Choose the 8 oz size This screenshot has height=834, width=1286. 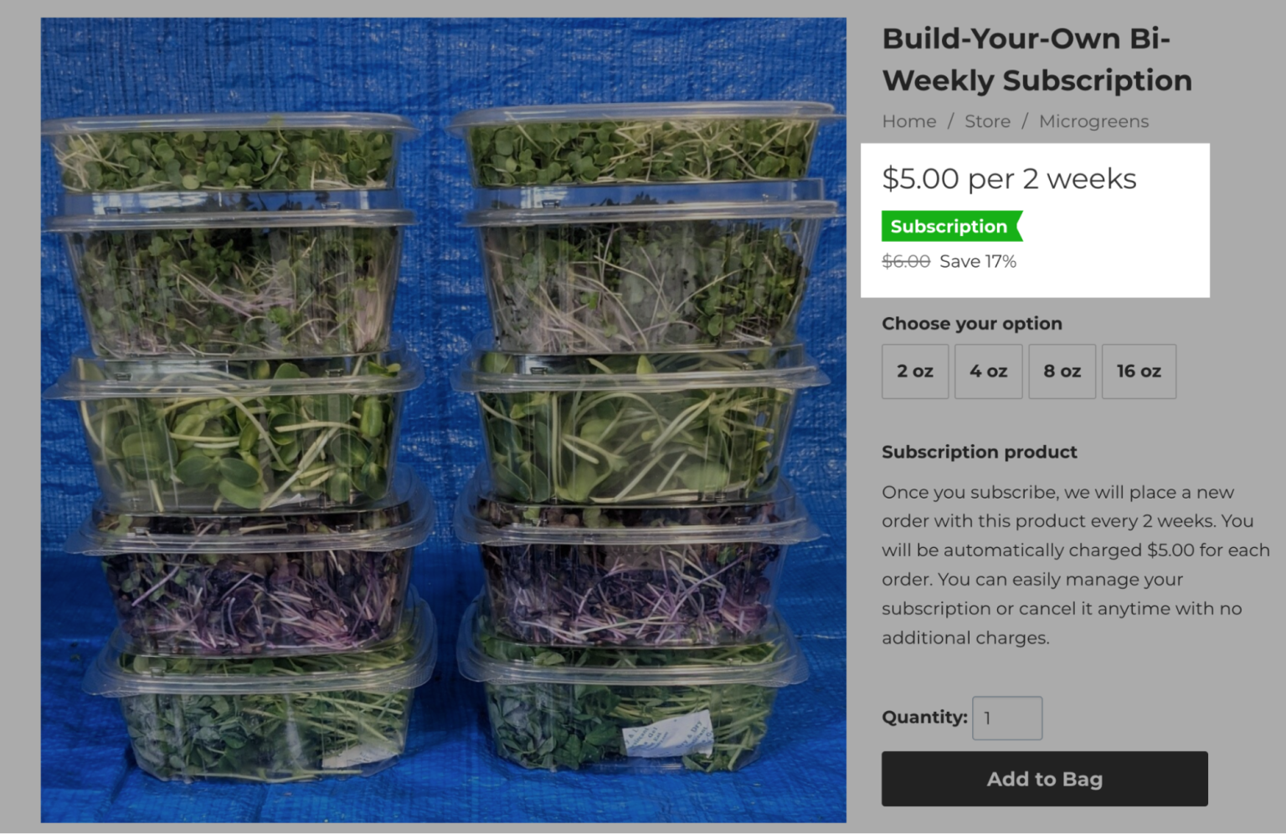[1062, 371]
